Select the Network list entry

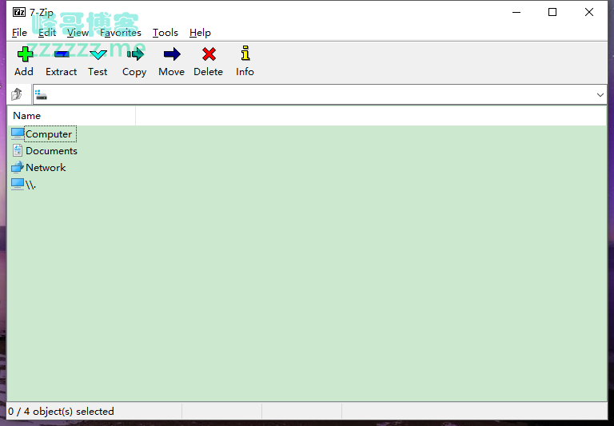pos(46,168)
